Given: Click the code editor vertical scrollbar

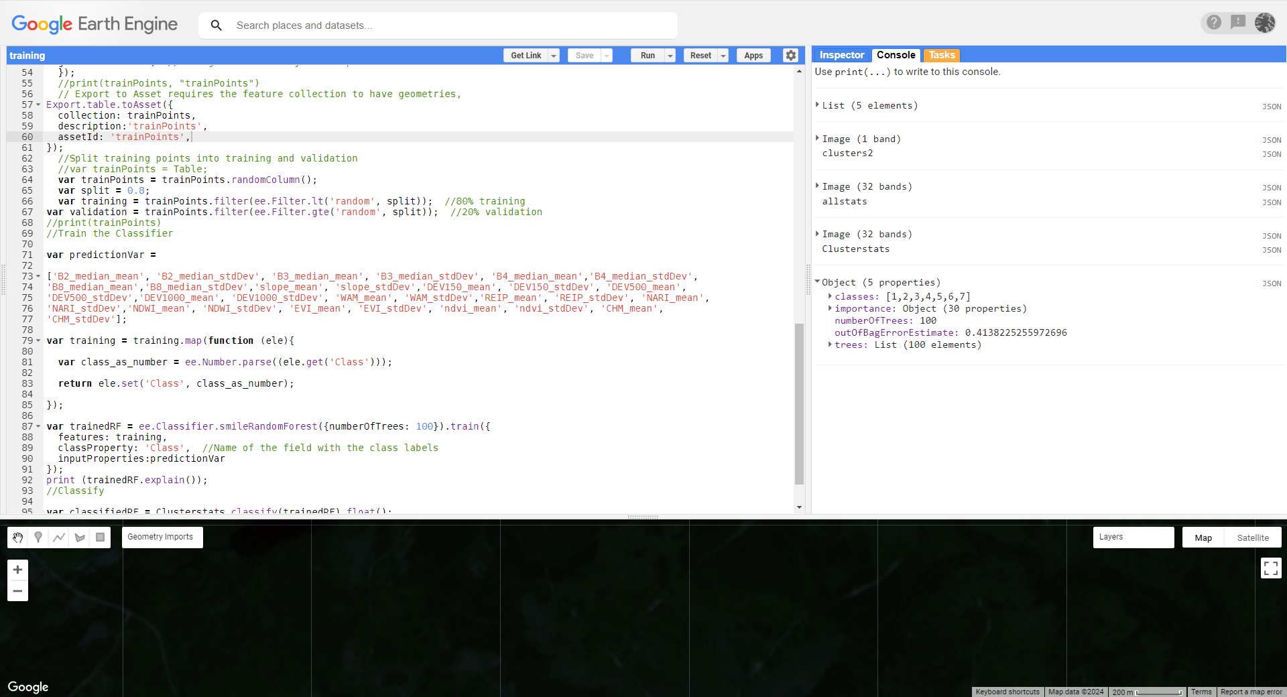Looking at the screenshot, I should pyautogui.click(x=799, y=403).
